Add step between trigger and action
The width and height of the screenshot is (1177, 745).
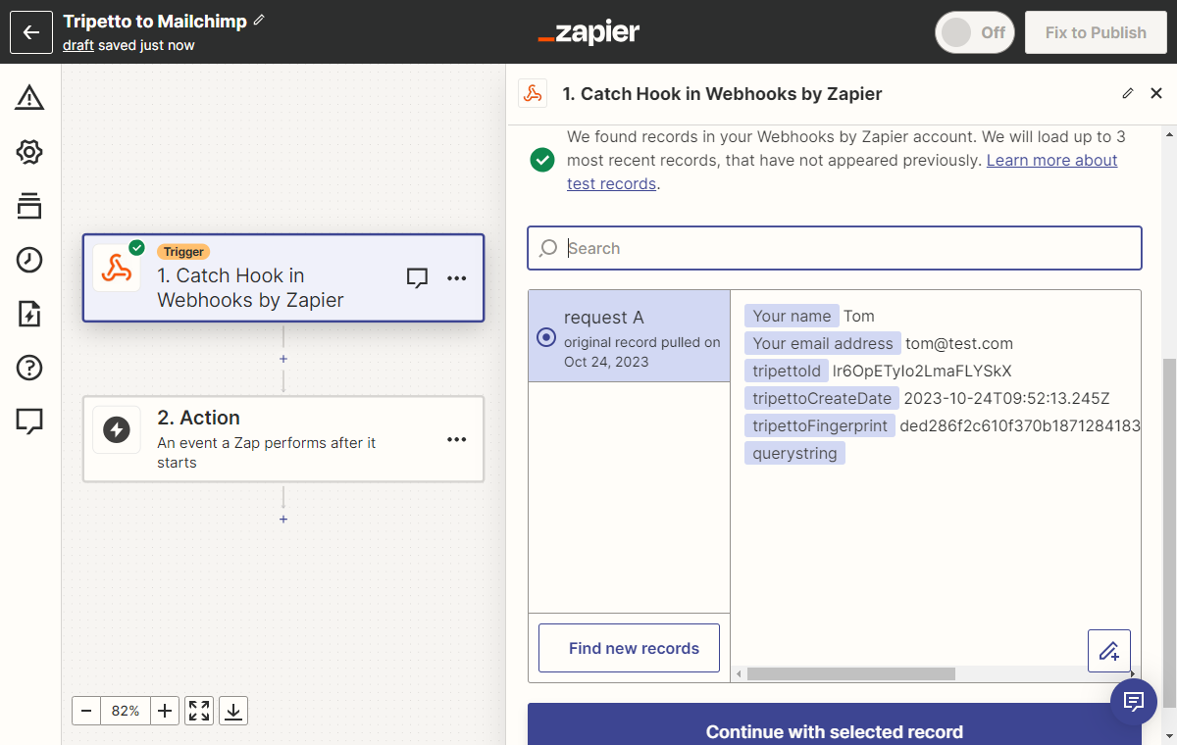point(283,359)
